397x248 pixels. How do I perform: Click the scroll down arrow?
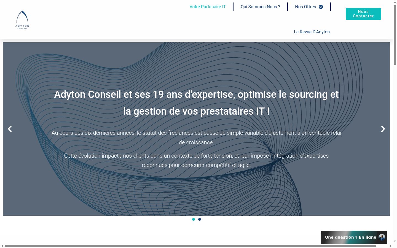395,241
